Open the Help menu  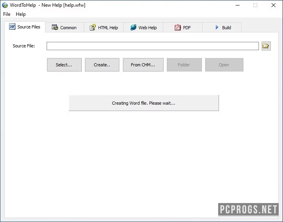21,14
